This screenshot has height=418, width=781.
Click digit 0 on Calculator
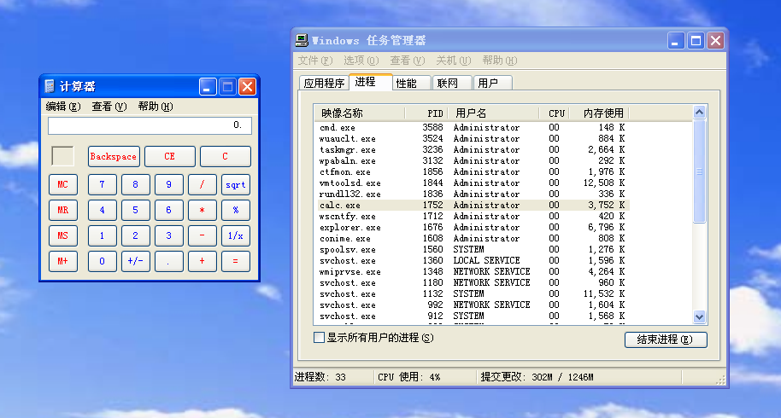coord(102,261)
